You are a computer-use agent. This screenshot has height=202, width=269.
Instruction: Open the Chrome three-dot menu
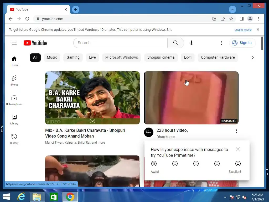(x=258, y=19)
